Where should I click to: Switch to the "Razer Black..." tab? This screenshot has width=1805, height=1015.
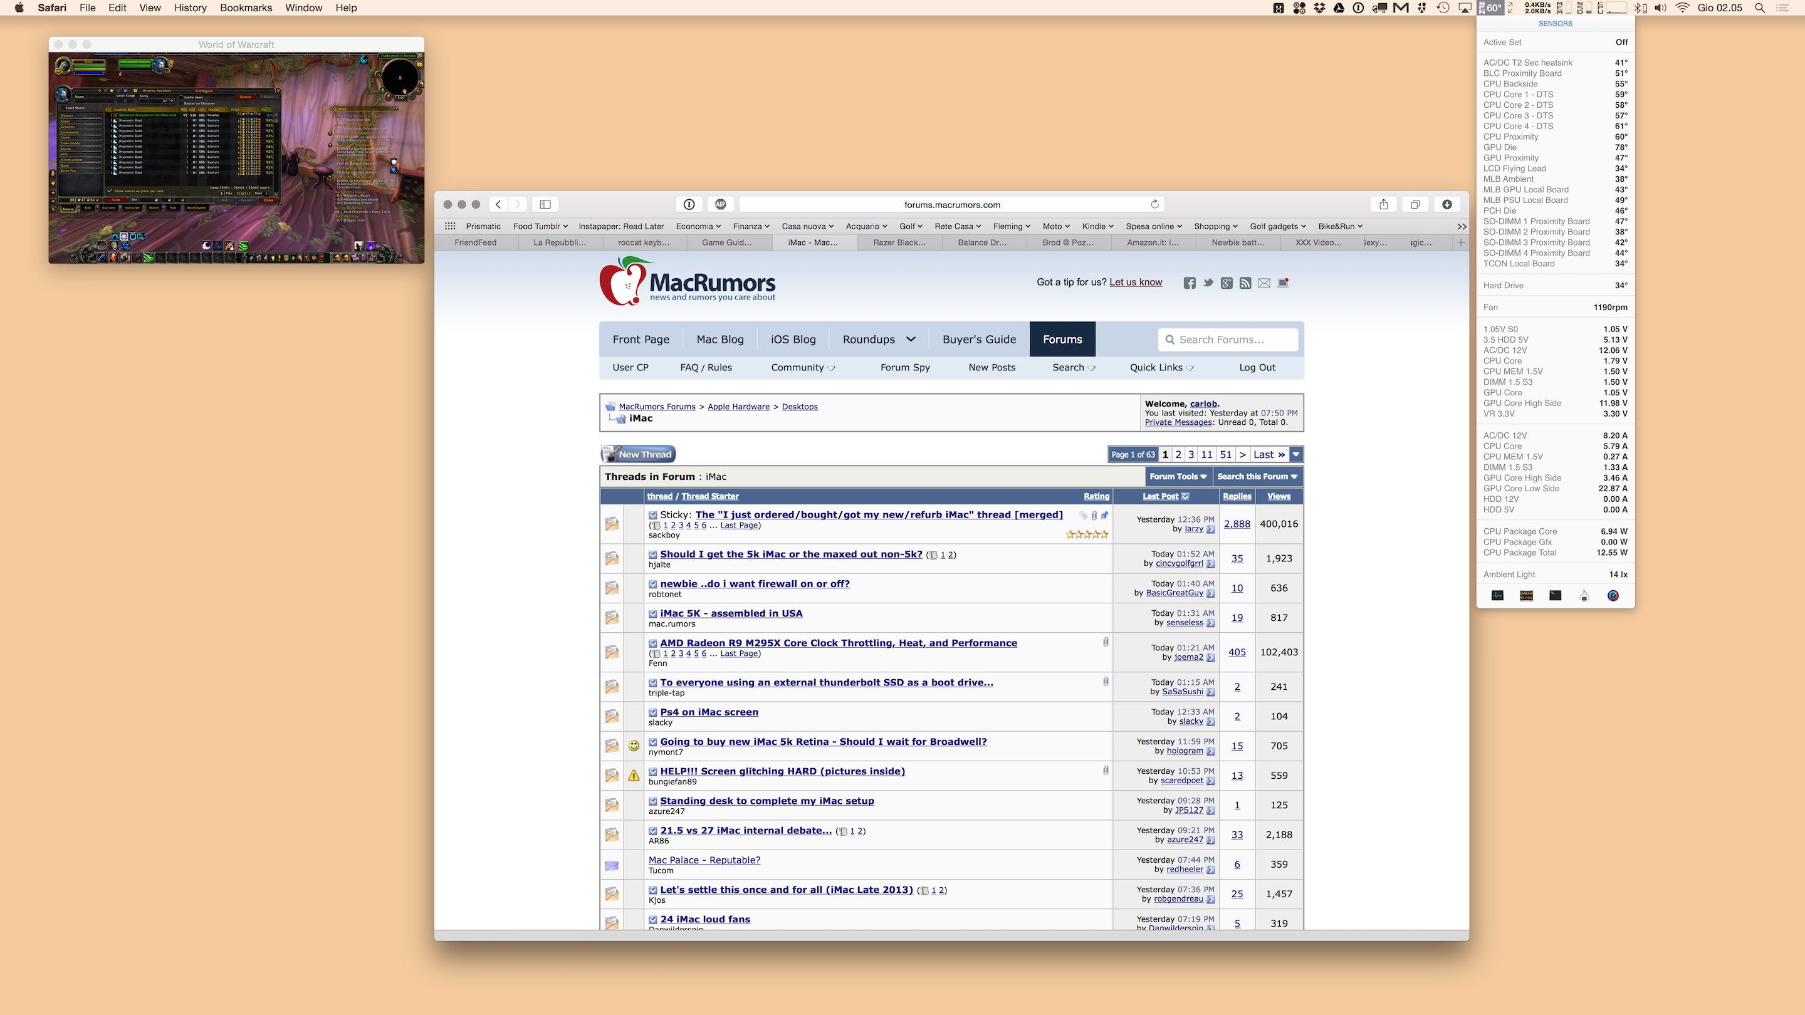[x=899, y=242]
